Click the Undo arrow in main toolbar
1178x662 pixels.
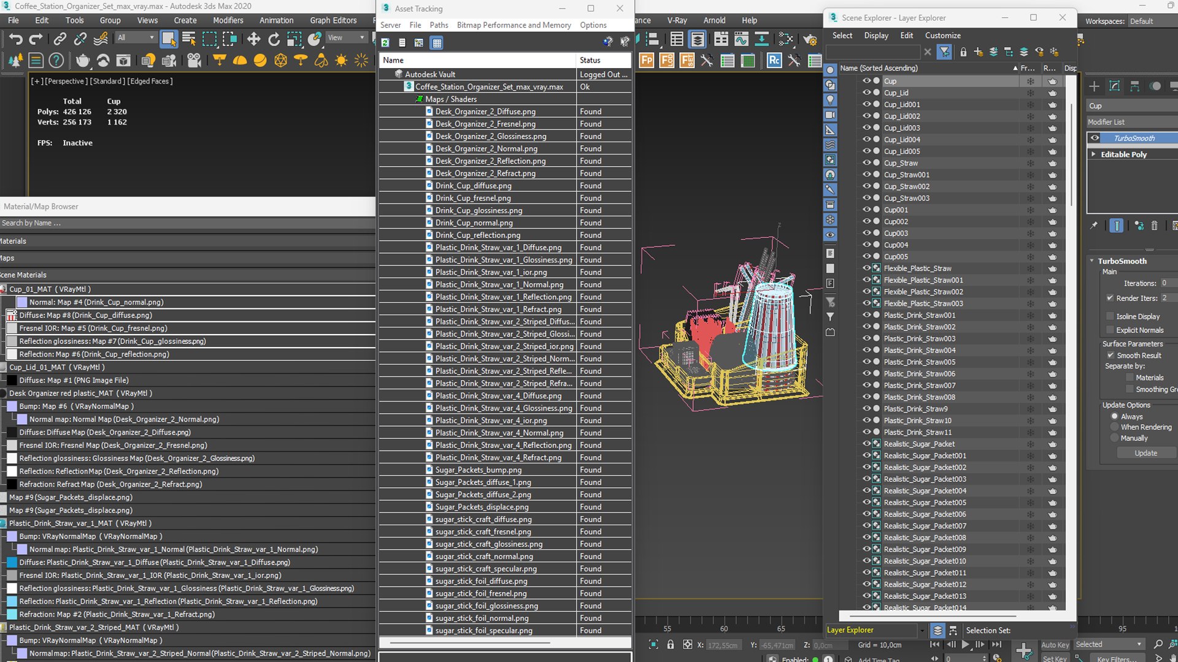point(15,39)
